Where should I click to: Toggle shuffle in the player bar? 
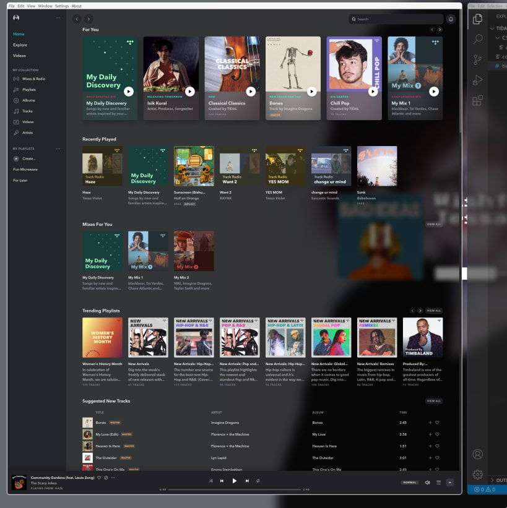click(x=211, y=481)
